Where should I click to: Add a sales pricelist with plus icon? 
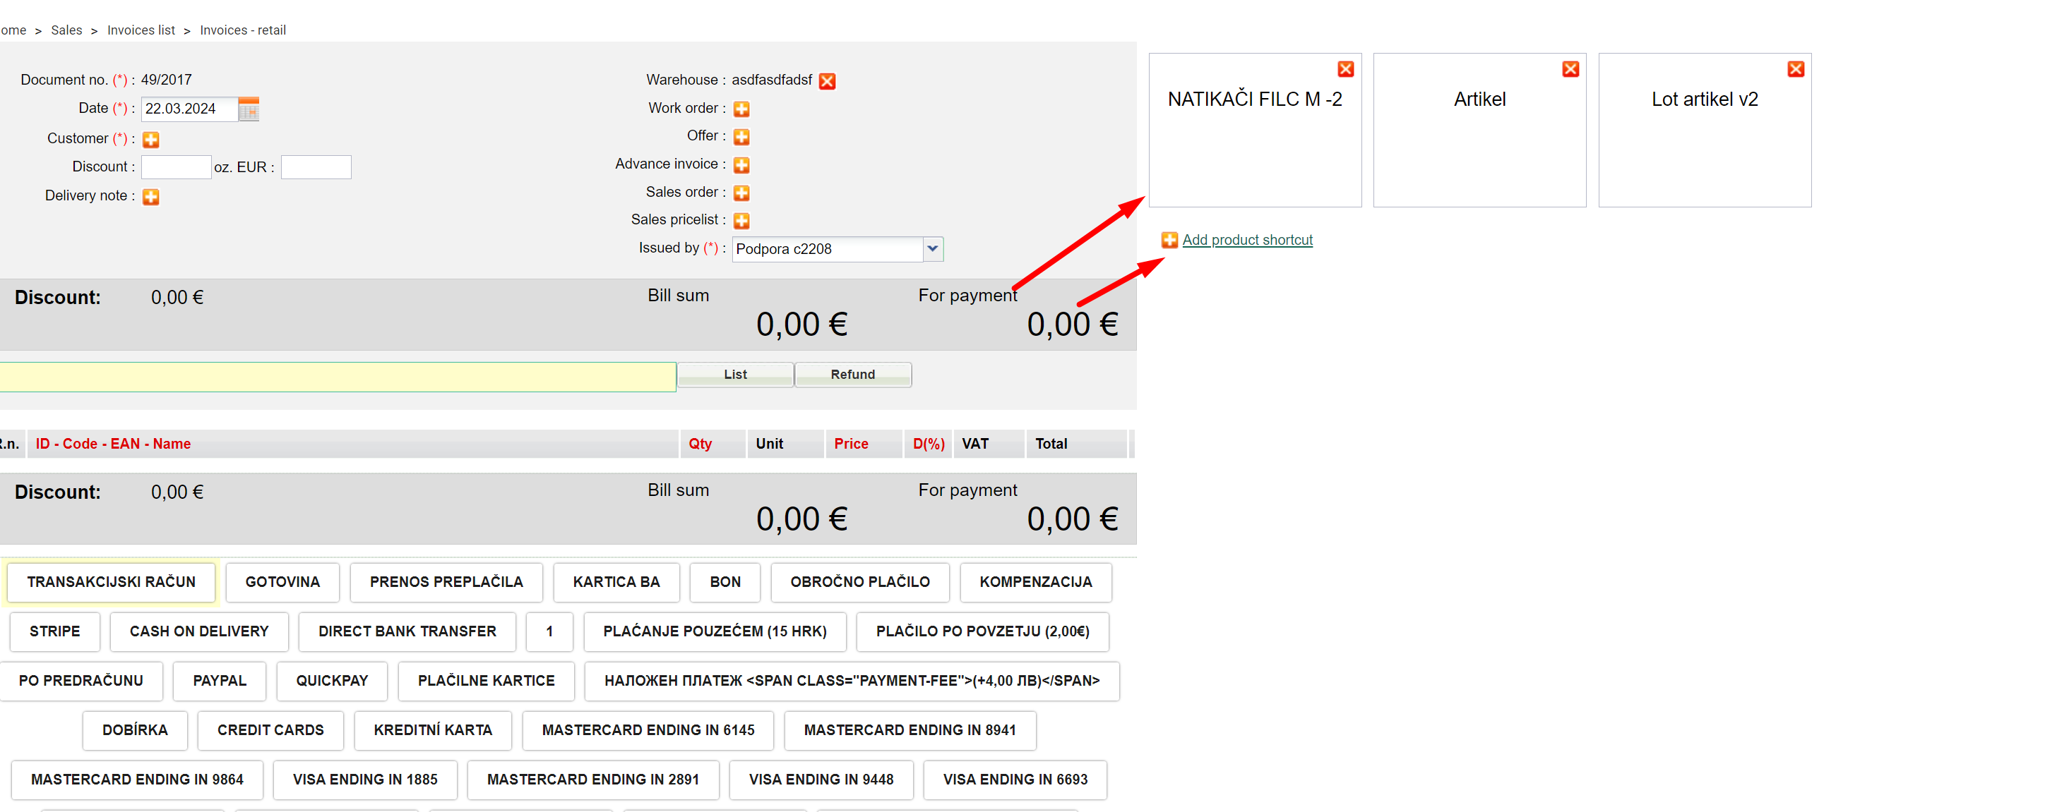[x=741, y=220]
